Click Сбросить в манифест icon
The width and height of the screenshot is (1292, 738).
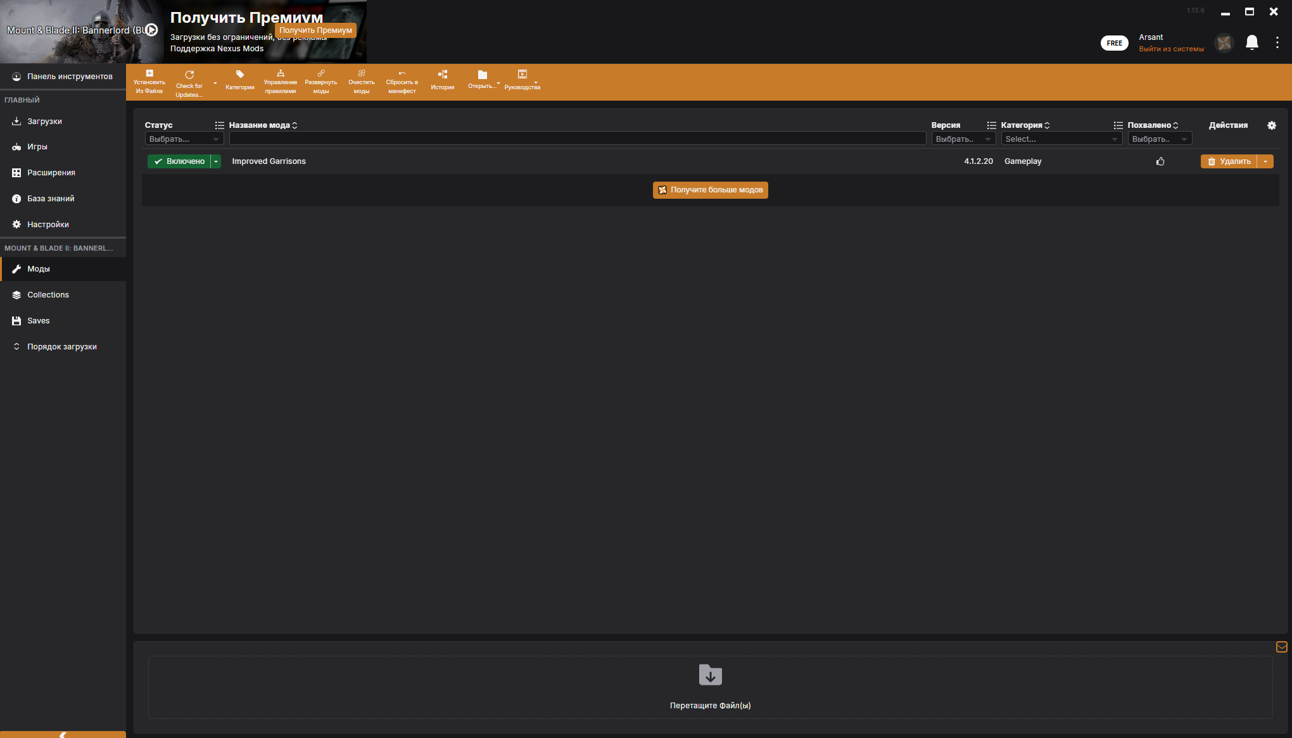pyautogui.click(x=402, y=73)
